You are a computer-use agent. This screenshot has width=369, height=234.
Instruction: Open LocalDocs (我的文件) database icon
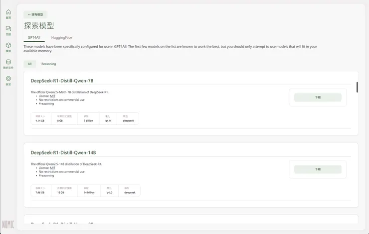click(x=8, y=63)
